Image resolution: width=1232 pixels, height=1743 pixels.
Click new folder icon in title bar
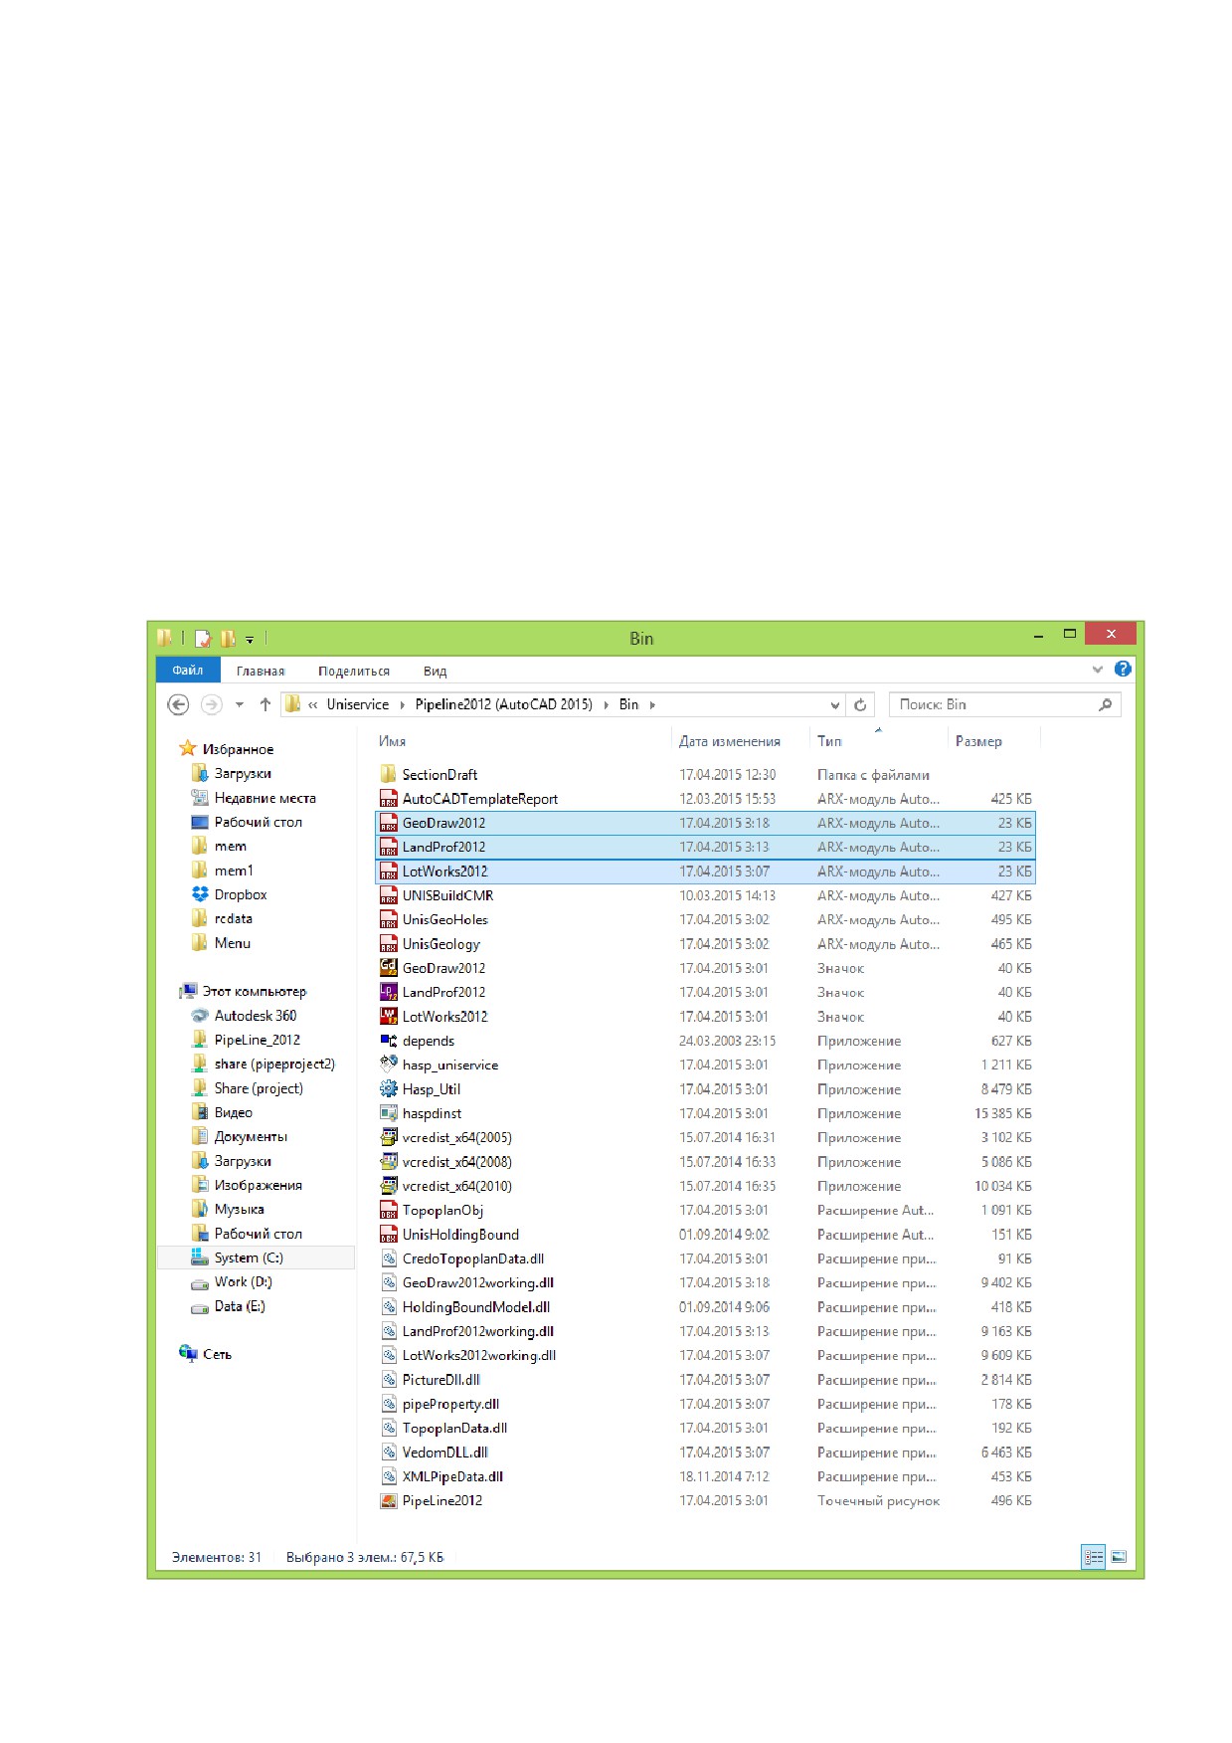(228, 638)
